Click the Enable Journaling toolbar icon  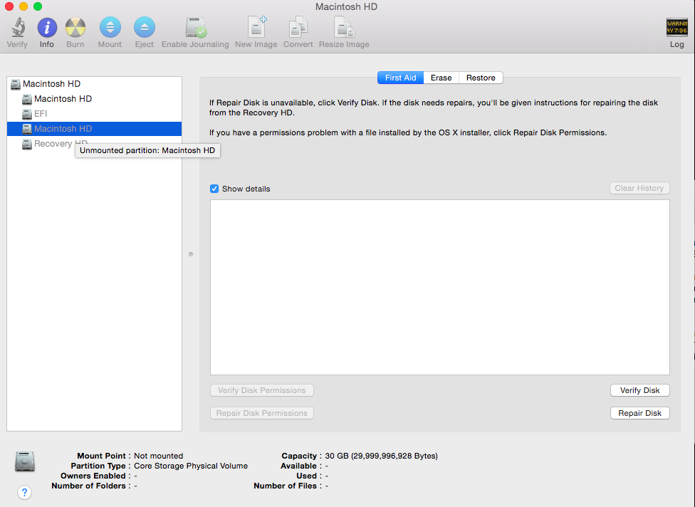pos(195,28)
